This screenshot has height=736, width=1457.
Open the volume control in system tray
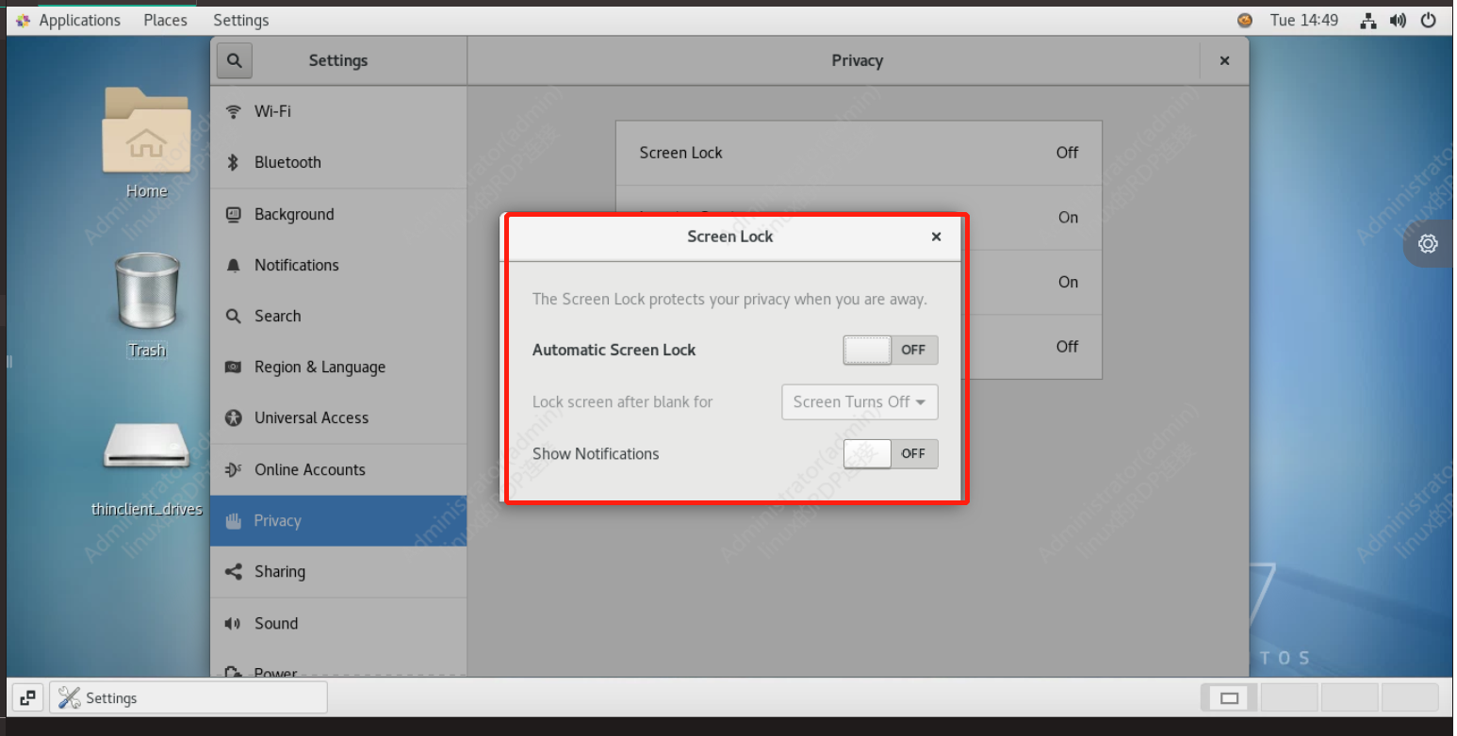(x=1399, y=20)
